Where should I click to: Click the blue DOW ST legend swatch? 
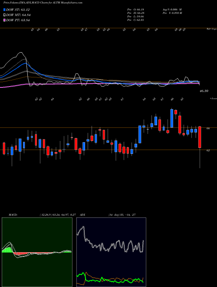pyautogui.click(x=5, y=10)
